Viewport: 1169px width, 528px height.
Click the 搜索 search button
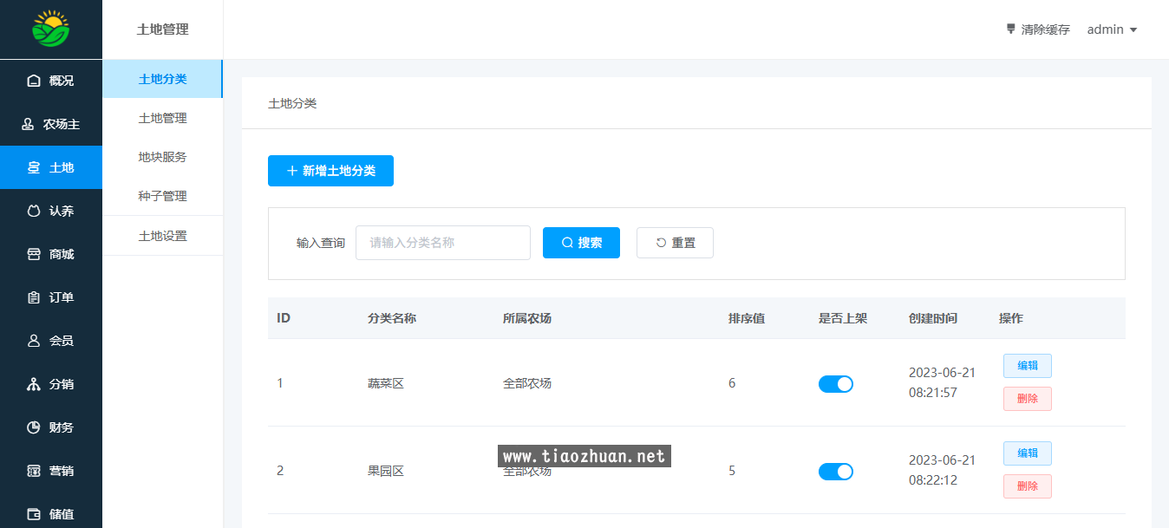pyautogui.click(x=581, y=243)
